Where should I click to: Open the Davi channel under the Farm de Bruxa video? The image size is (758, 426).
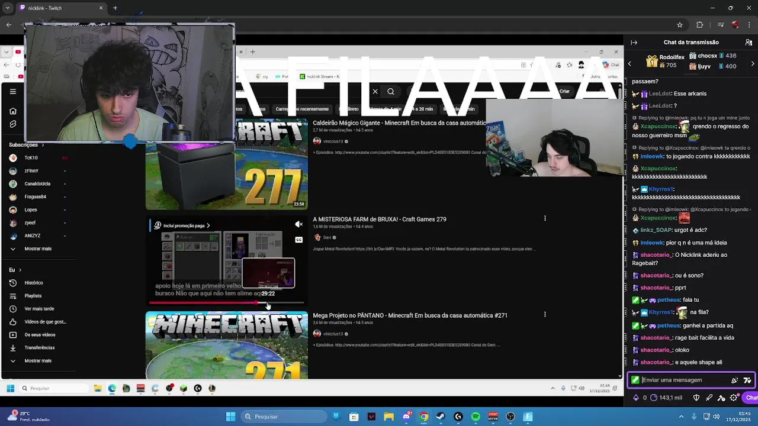point(326,238)
